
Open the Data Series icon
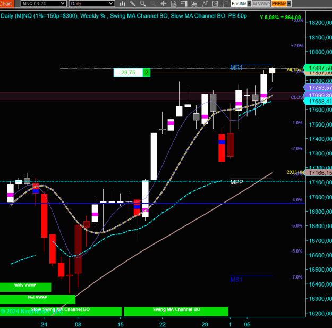(x=194, y=4)
